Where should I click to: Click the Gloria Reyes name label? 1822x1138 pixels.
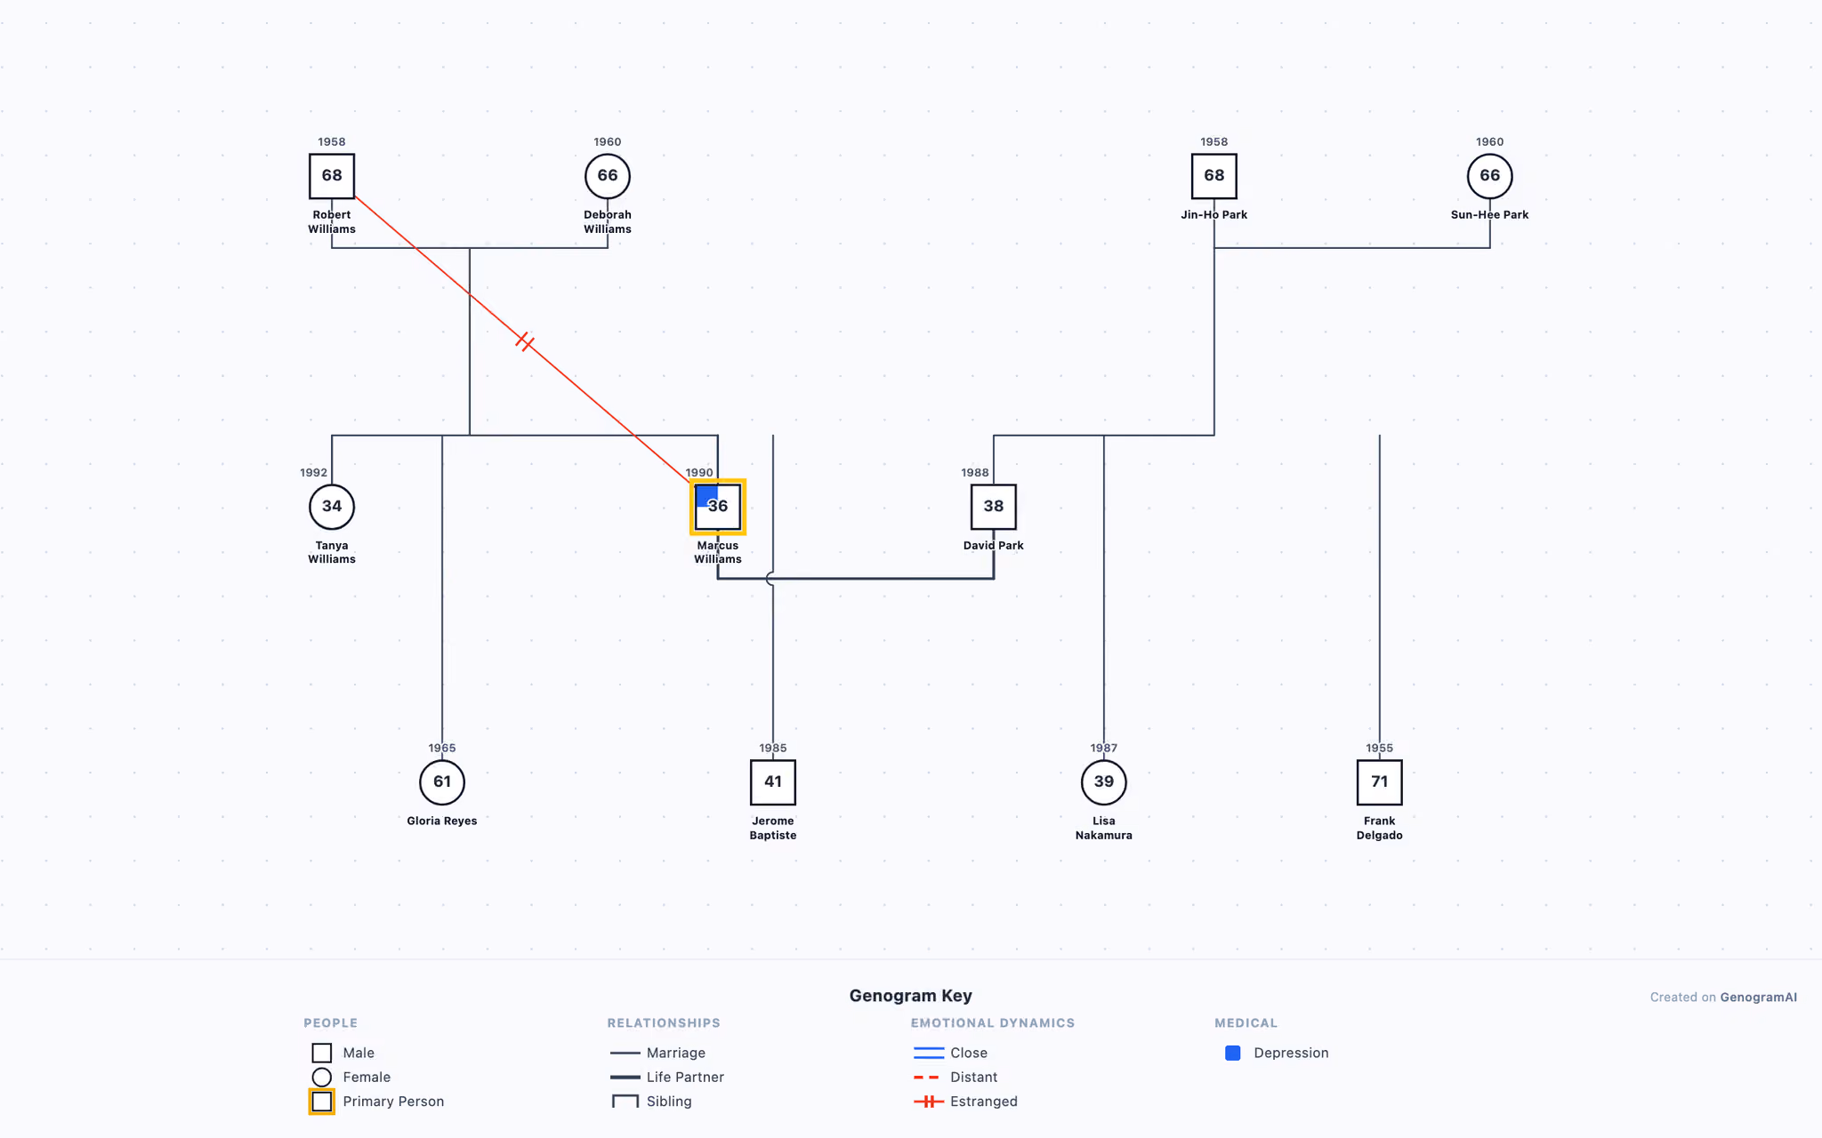[442, 821]
